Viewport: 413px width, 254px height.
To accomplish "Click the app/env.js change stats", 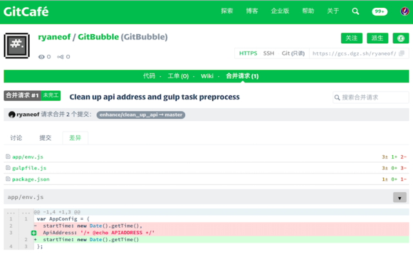I will [x=394, y=157].
